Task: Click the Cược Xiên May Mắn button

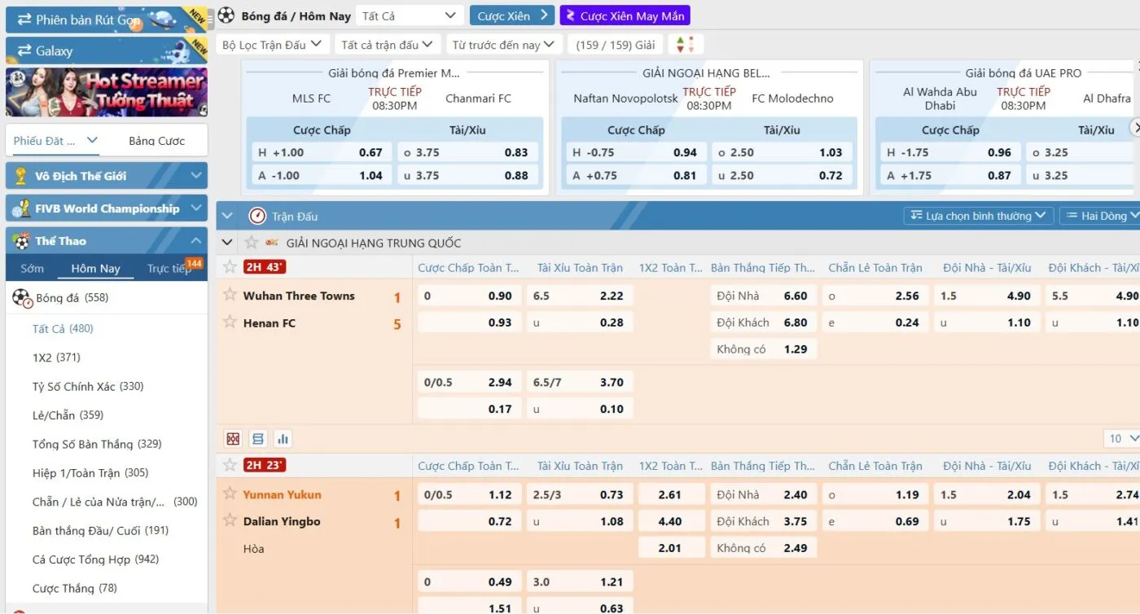Action: pos(625,15)
